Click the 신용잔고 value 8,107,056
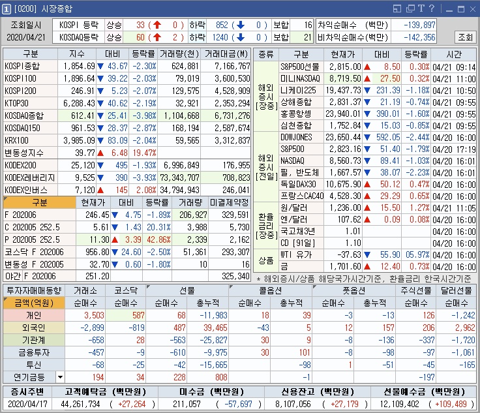 [x=293, y=404]
